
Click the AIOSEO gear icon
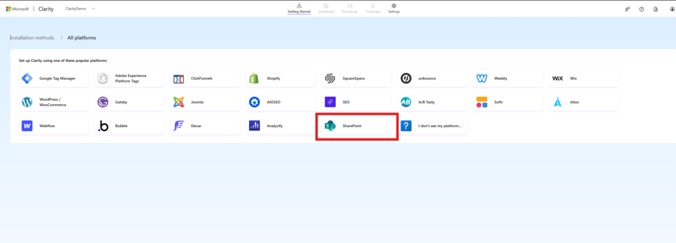[x=254, y=102]
